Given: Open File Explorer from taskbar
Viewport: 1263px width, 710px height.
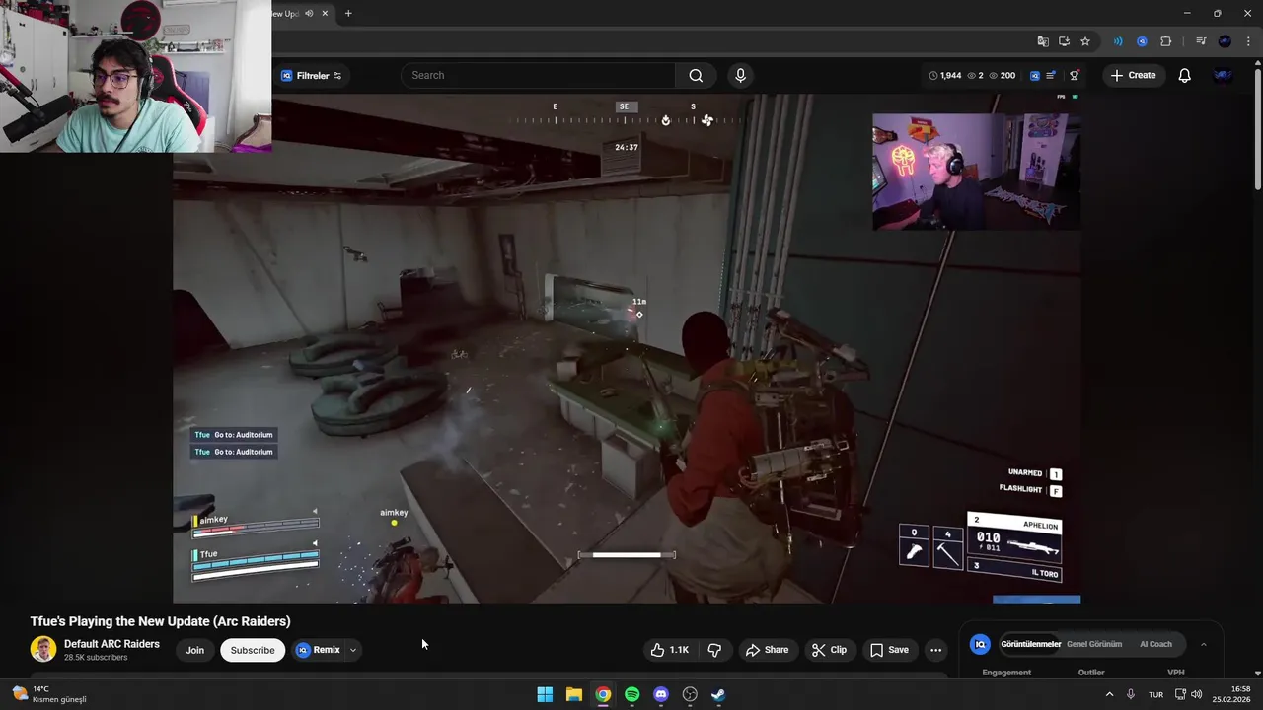Looking at the screenshot, I should click(573, 694).
